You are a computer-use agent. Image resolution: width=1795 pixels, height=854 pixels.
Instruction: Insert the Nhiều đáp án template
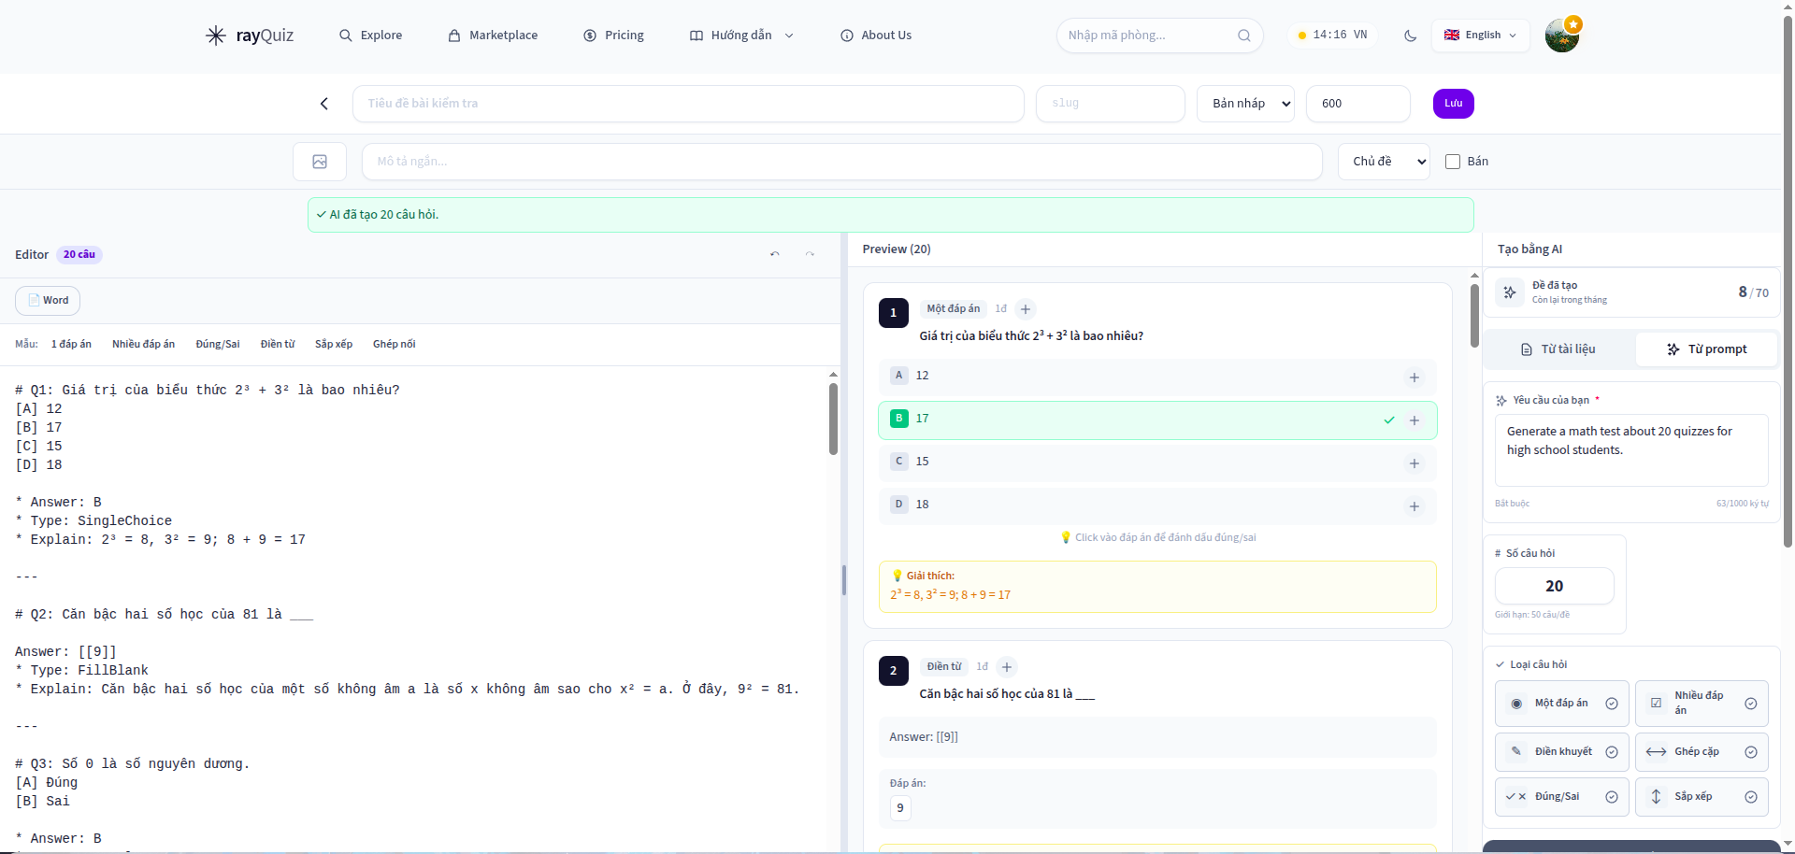pyautogui.click(x=143, y=345)
